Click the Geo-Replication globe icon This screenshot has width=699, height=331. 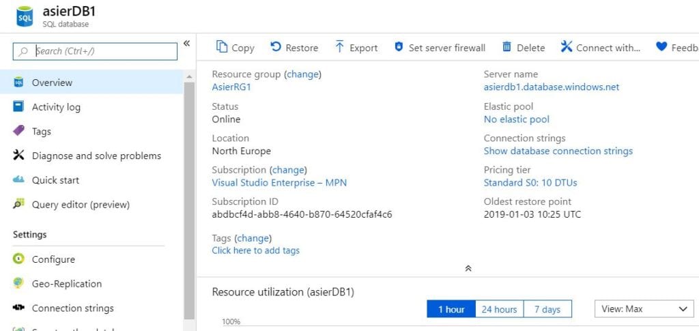[18, 283]
